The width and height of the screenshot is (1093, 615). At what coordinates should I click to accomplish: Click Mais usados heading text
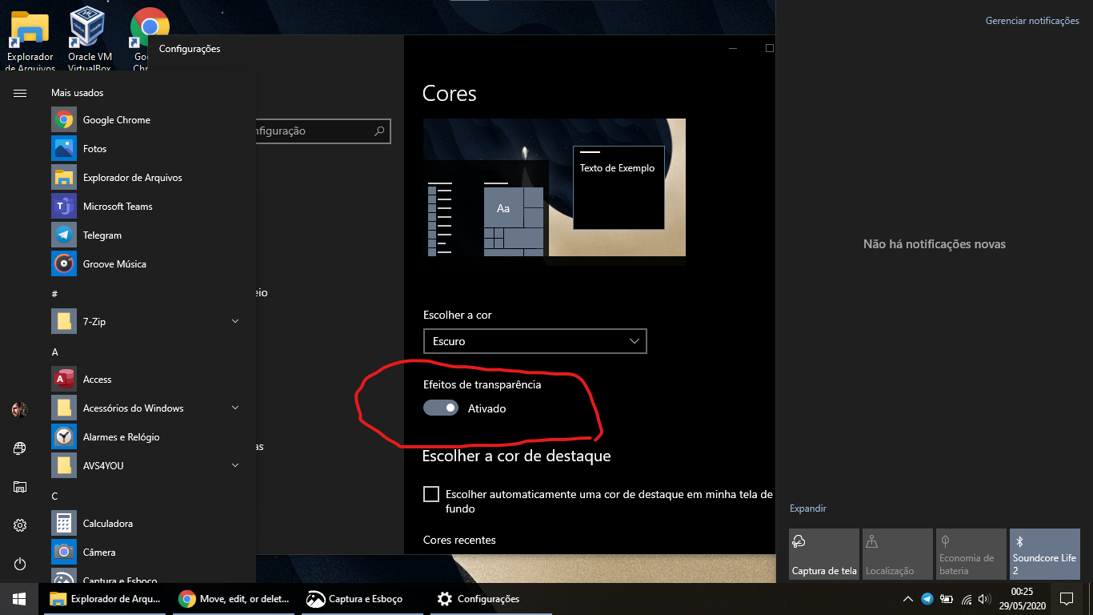(x=78, y=93)
